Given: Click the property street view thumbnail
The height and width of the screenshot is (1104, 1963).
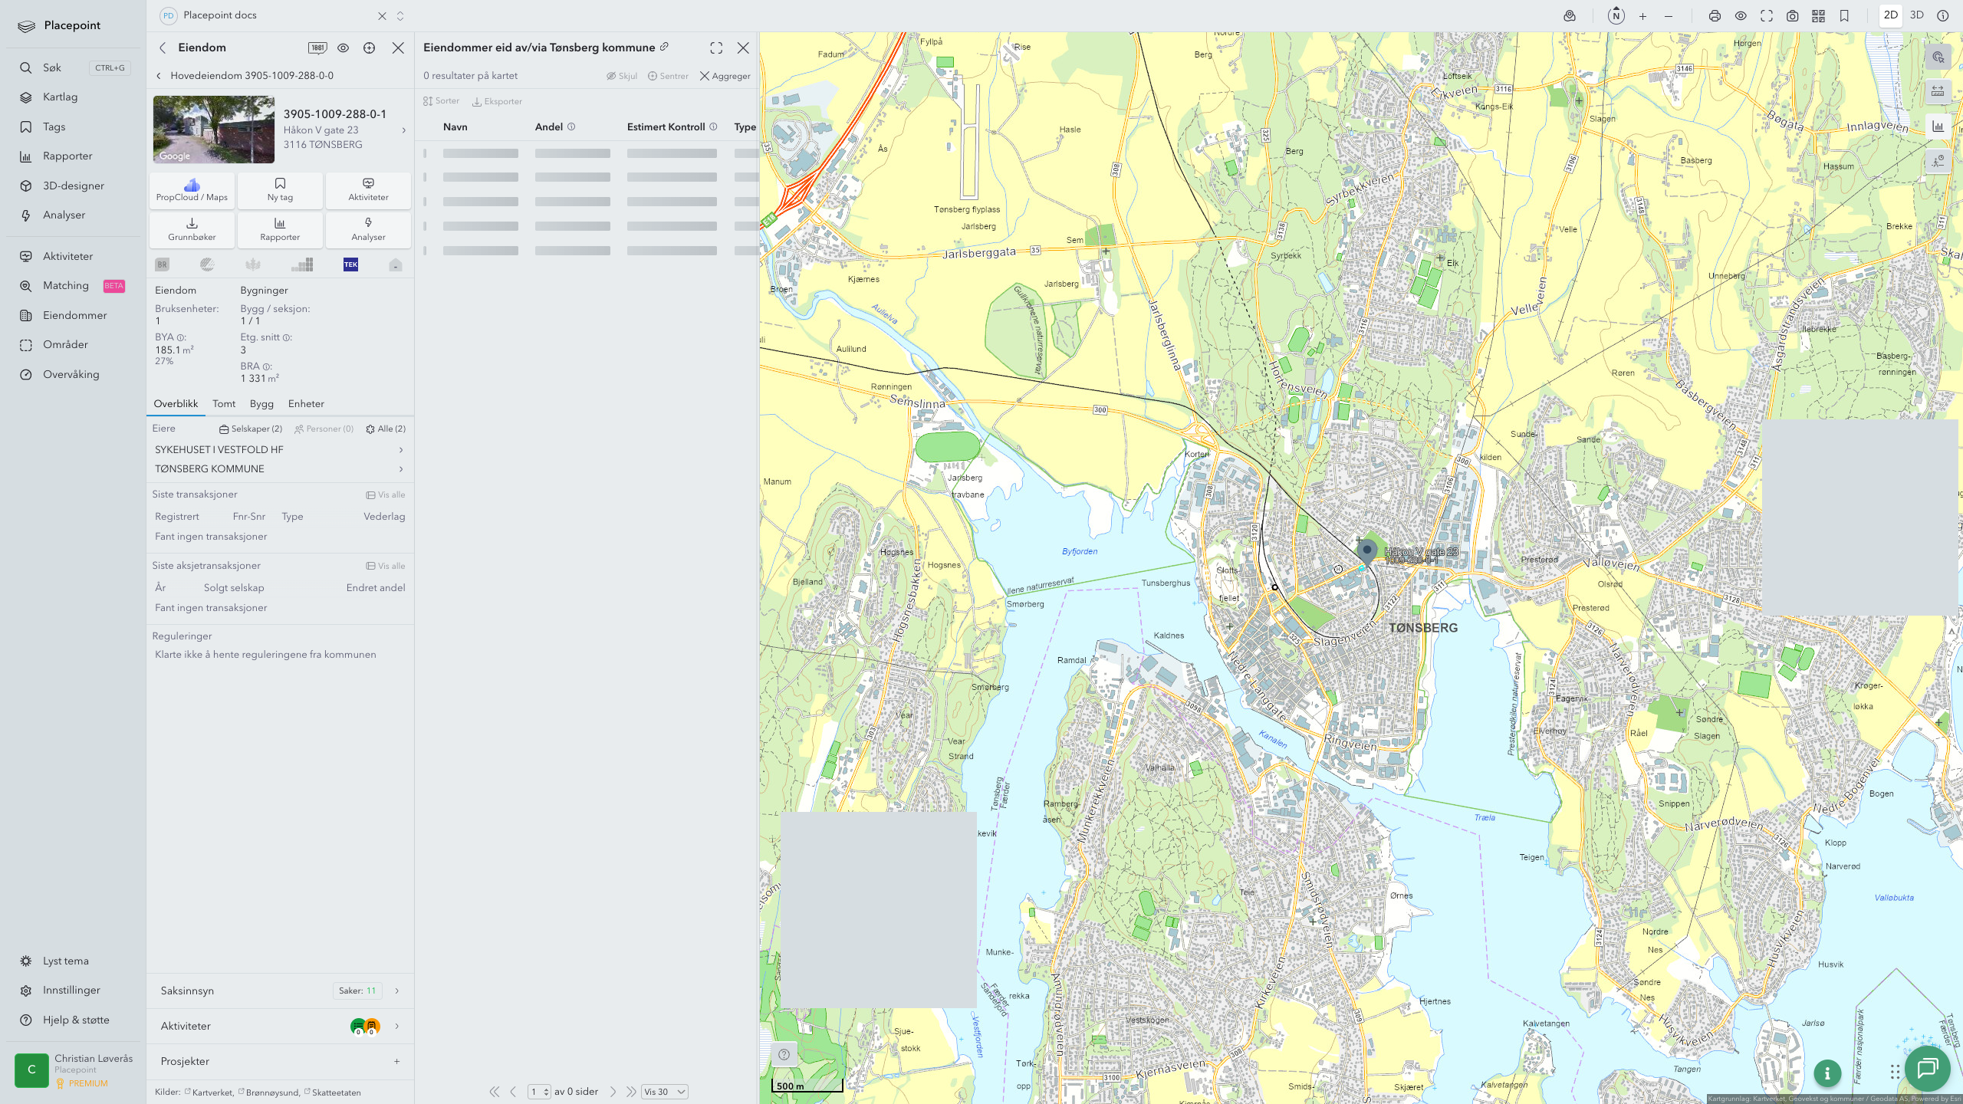Looking at the screenshot, I should click(x=213, y=130).
